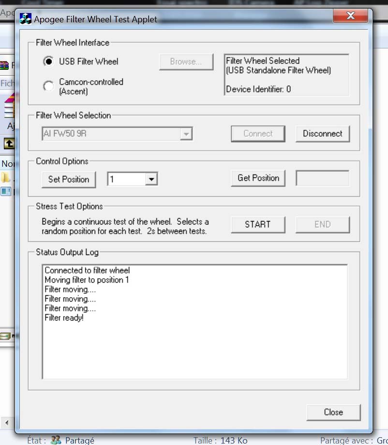Start the filter wheel stress test
388x445 pixels.
point(257,224)
